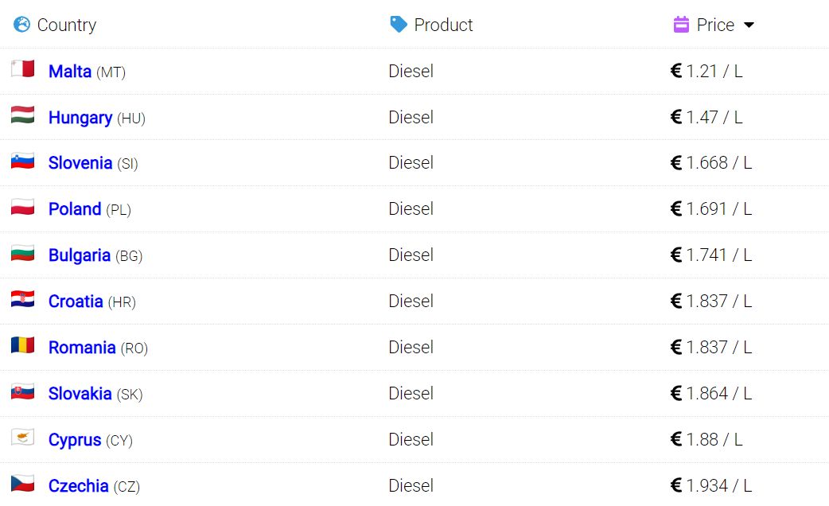Click the globe icon beside Country header

(x=21, y=25)
